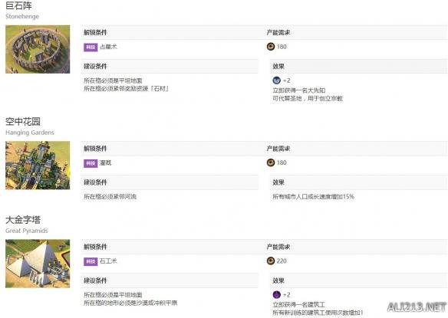This screenshot has height=318, width=448.
Task: Click the Stonehenge wonder thumbnail
Action: (x=38, y=49)
